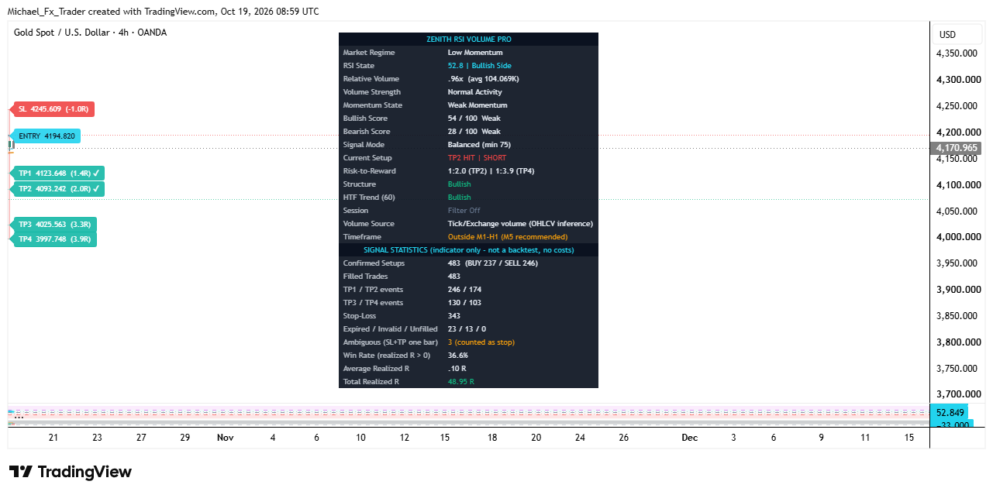
Task: Select the Expired / Invalid / Unfilled value '23 / 13 / 0'
Action: pos(467,329)
